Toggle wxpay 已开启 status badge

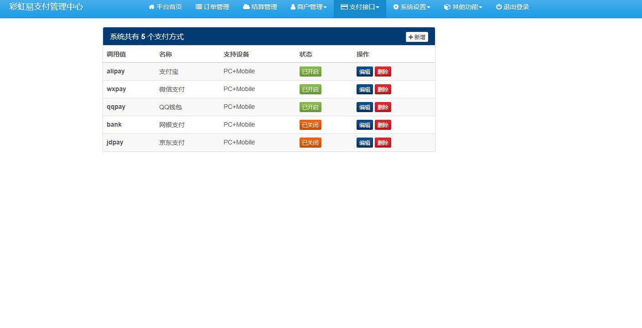pyautogui.click(x=311, y=89)
